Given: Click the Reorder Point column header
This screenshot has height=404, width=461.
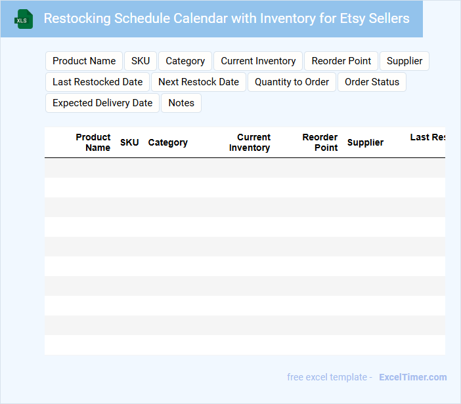Looking at the screenshot, I should [320, 142].
